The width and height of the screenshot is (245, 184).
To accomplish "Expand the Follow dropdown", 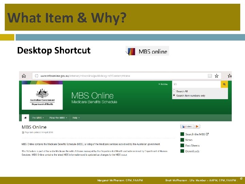I will (163, 84).
